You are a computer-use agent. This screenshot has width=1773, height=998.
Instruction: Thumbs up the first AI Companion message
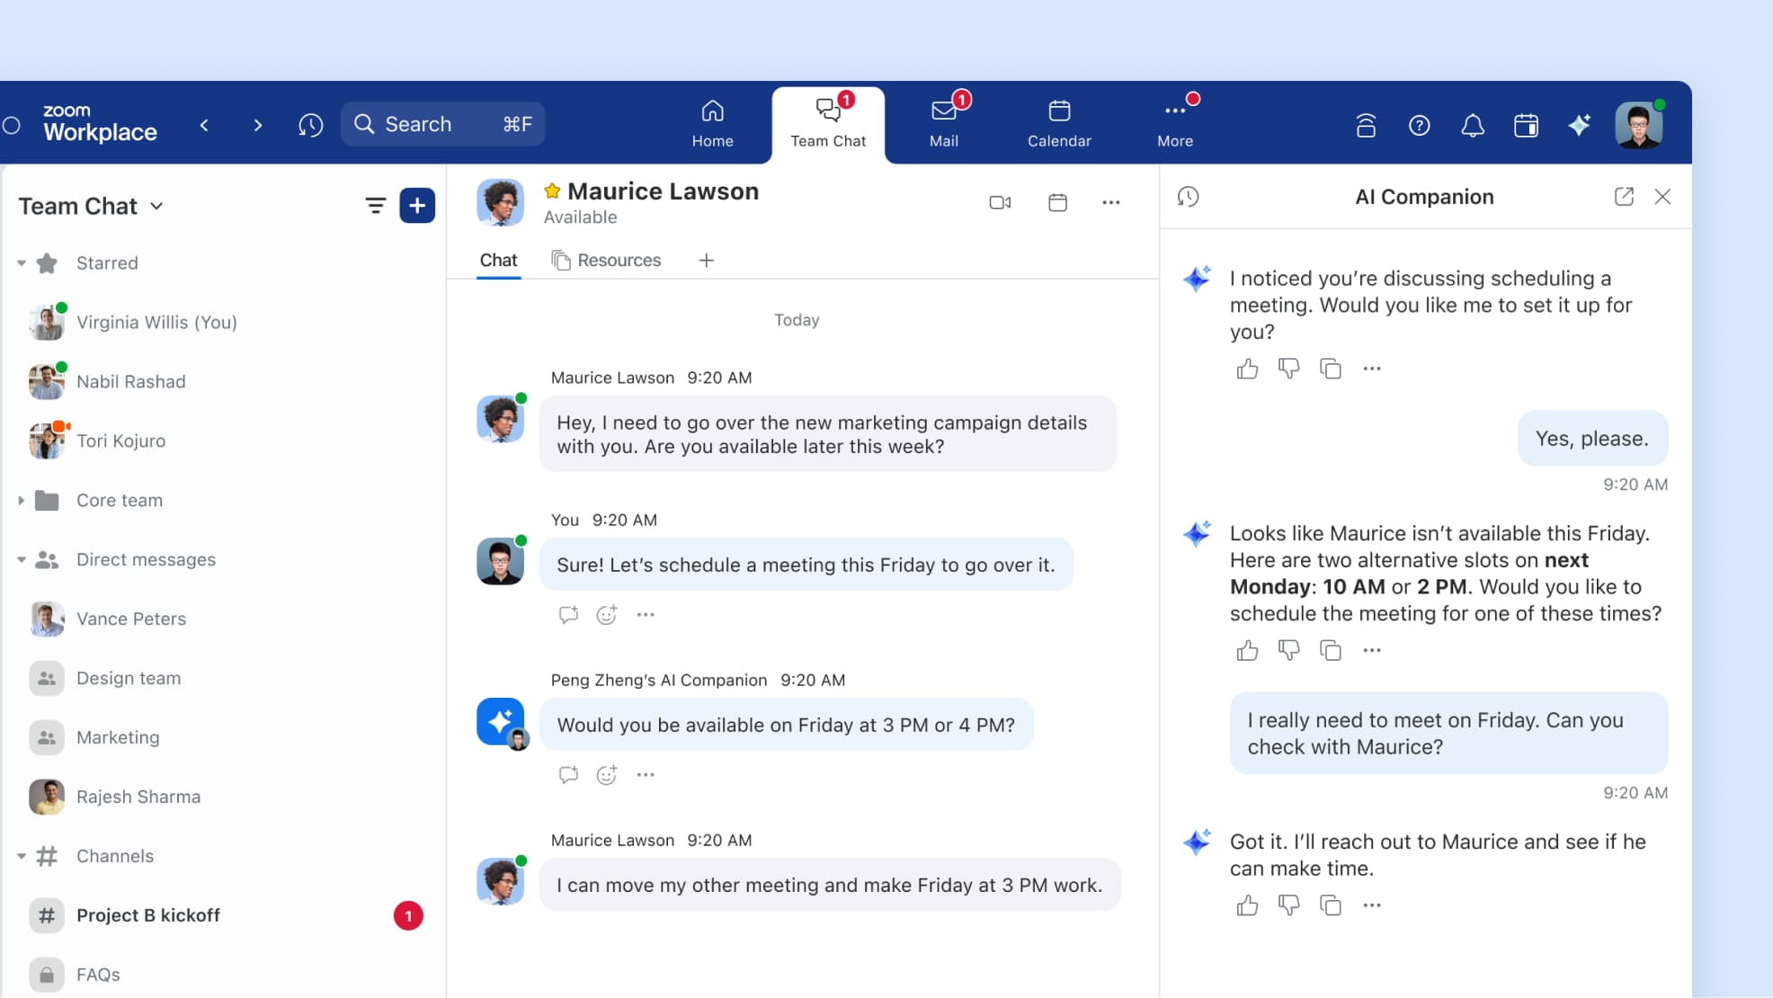[1247, 369]
